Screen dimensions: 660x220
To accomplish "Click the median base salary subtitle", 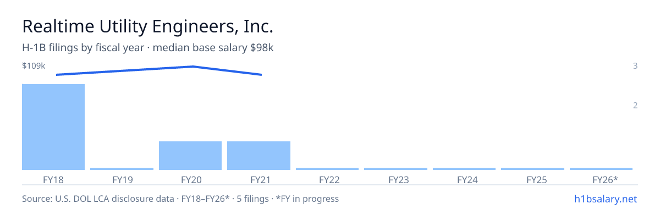I will pos(147,48).
